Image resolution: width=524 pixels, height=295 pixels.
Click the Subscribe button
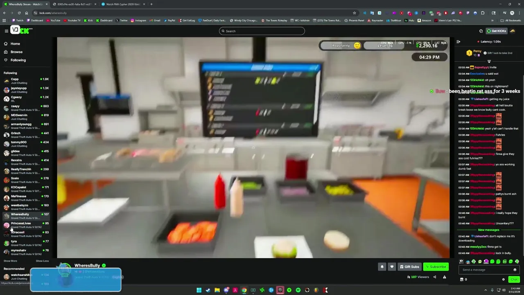(x=436, y=267)
